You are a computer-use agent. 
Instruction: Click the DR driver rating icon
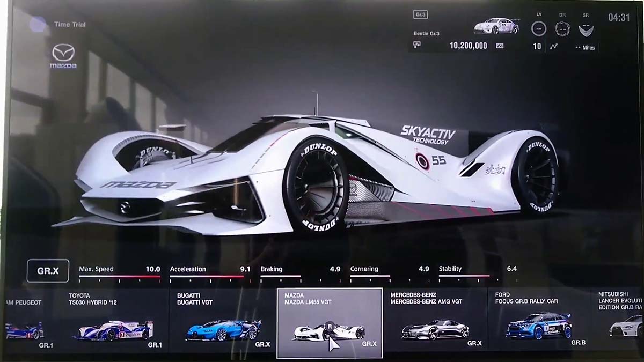point(562,28)
